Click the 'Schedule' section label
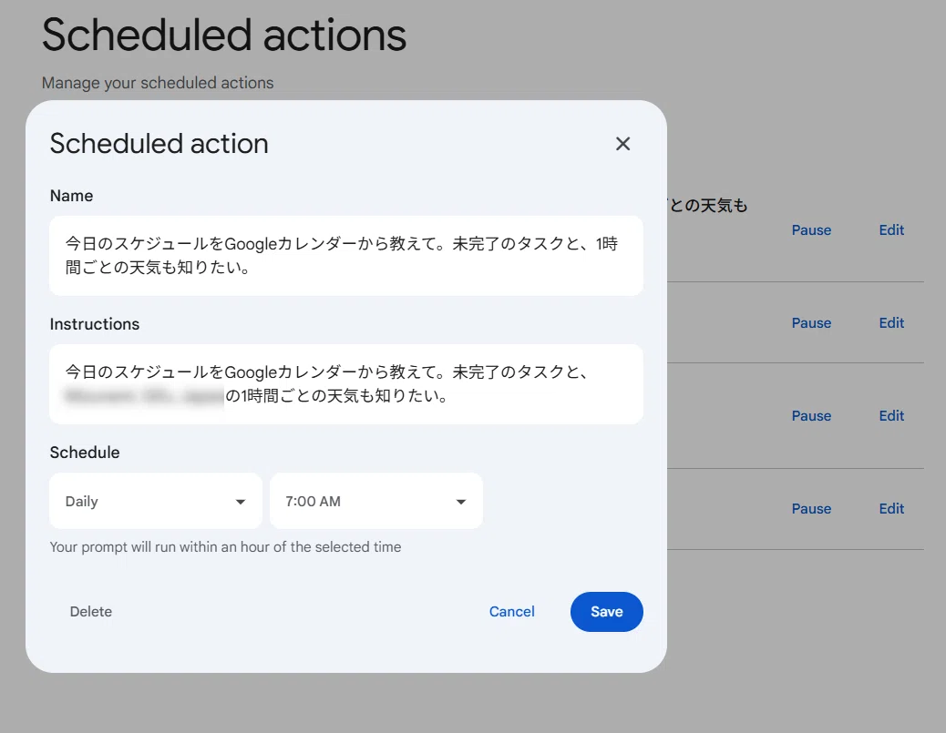 pos(85,453)
